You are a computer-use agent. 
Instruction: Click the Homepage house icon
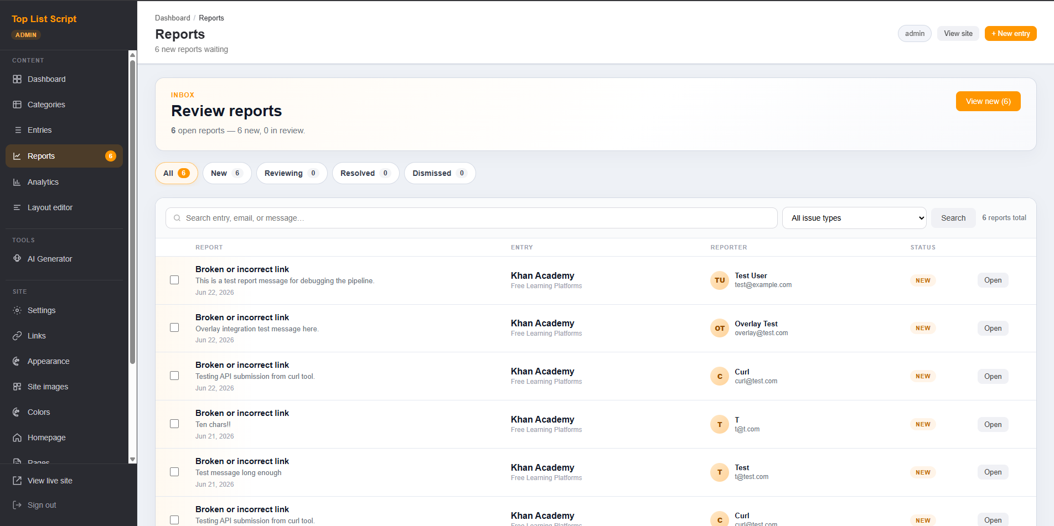pos(17,438)
